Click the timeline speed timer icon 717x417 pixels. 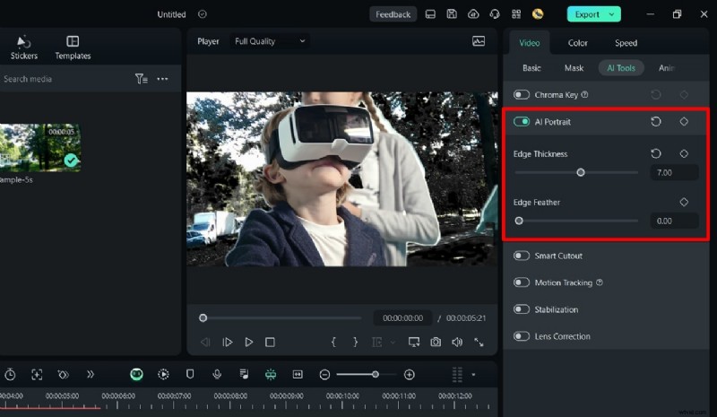click(10, 375)
